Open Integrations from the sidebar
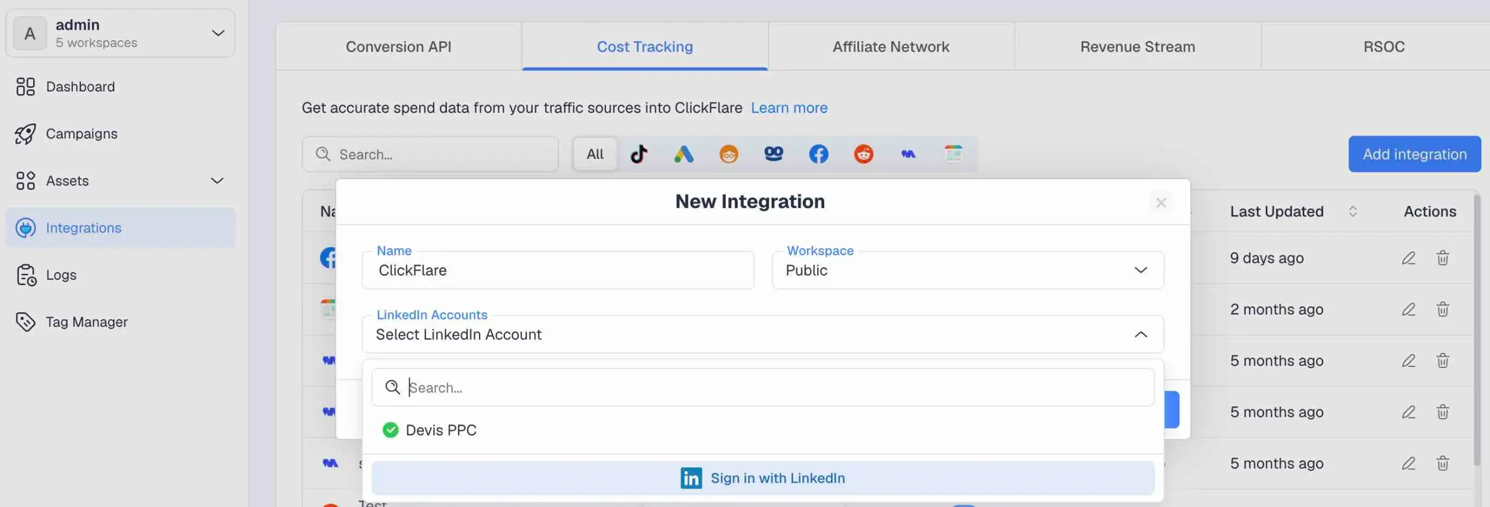Screen dimensions: 1490x507 120,228
